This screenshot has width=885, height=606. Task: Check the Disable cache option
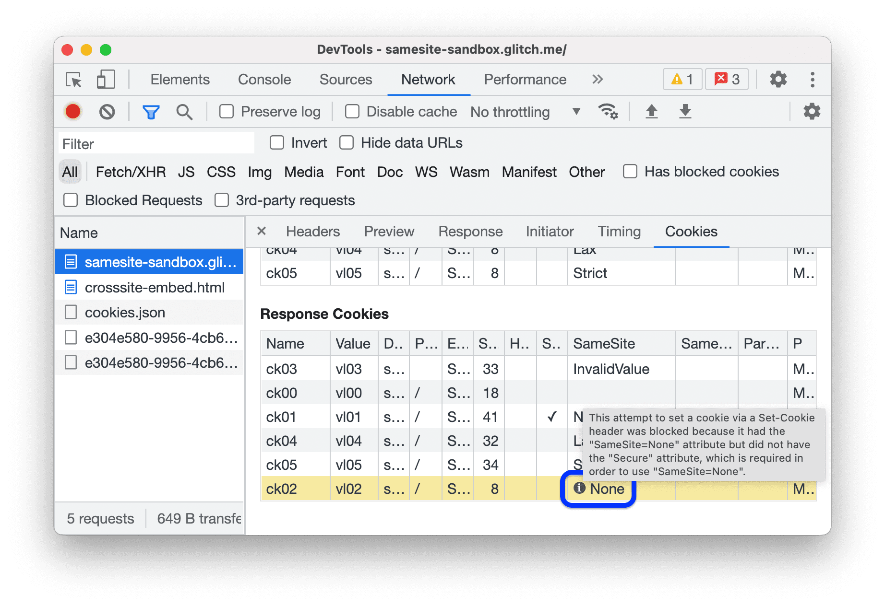(x=352, y=111)
